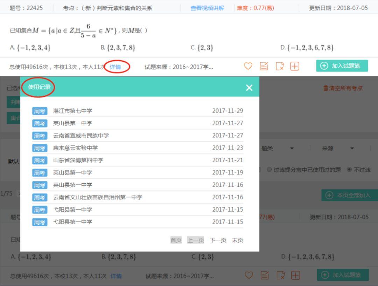This screenshot has height=286, width=378.
Task: Jump to 末页 of usage records
Action: coord(237,240)
